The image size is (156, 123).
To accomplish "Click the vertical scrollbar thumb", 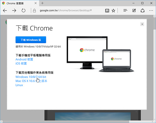I will tap(154, 23).
